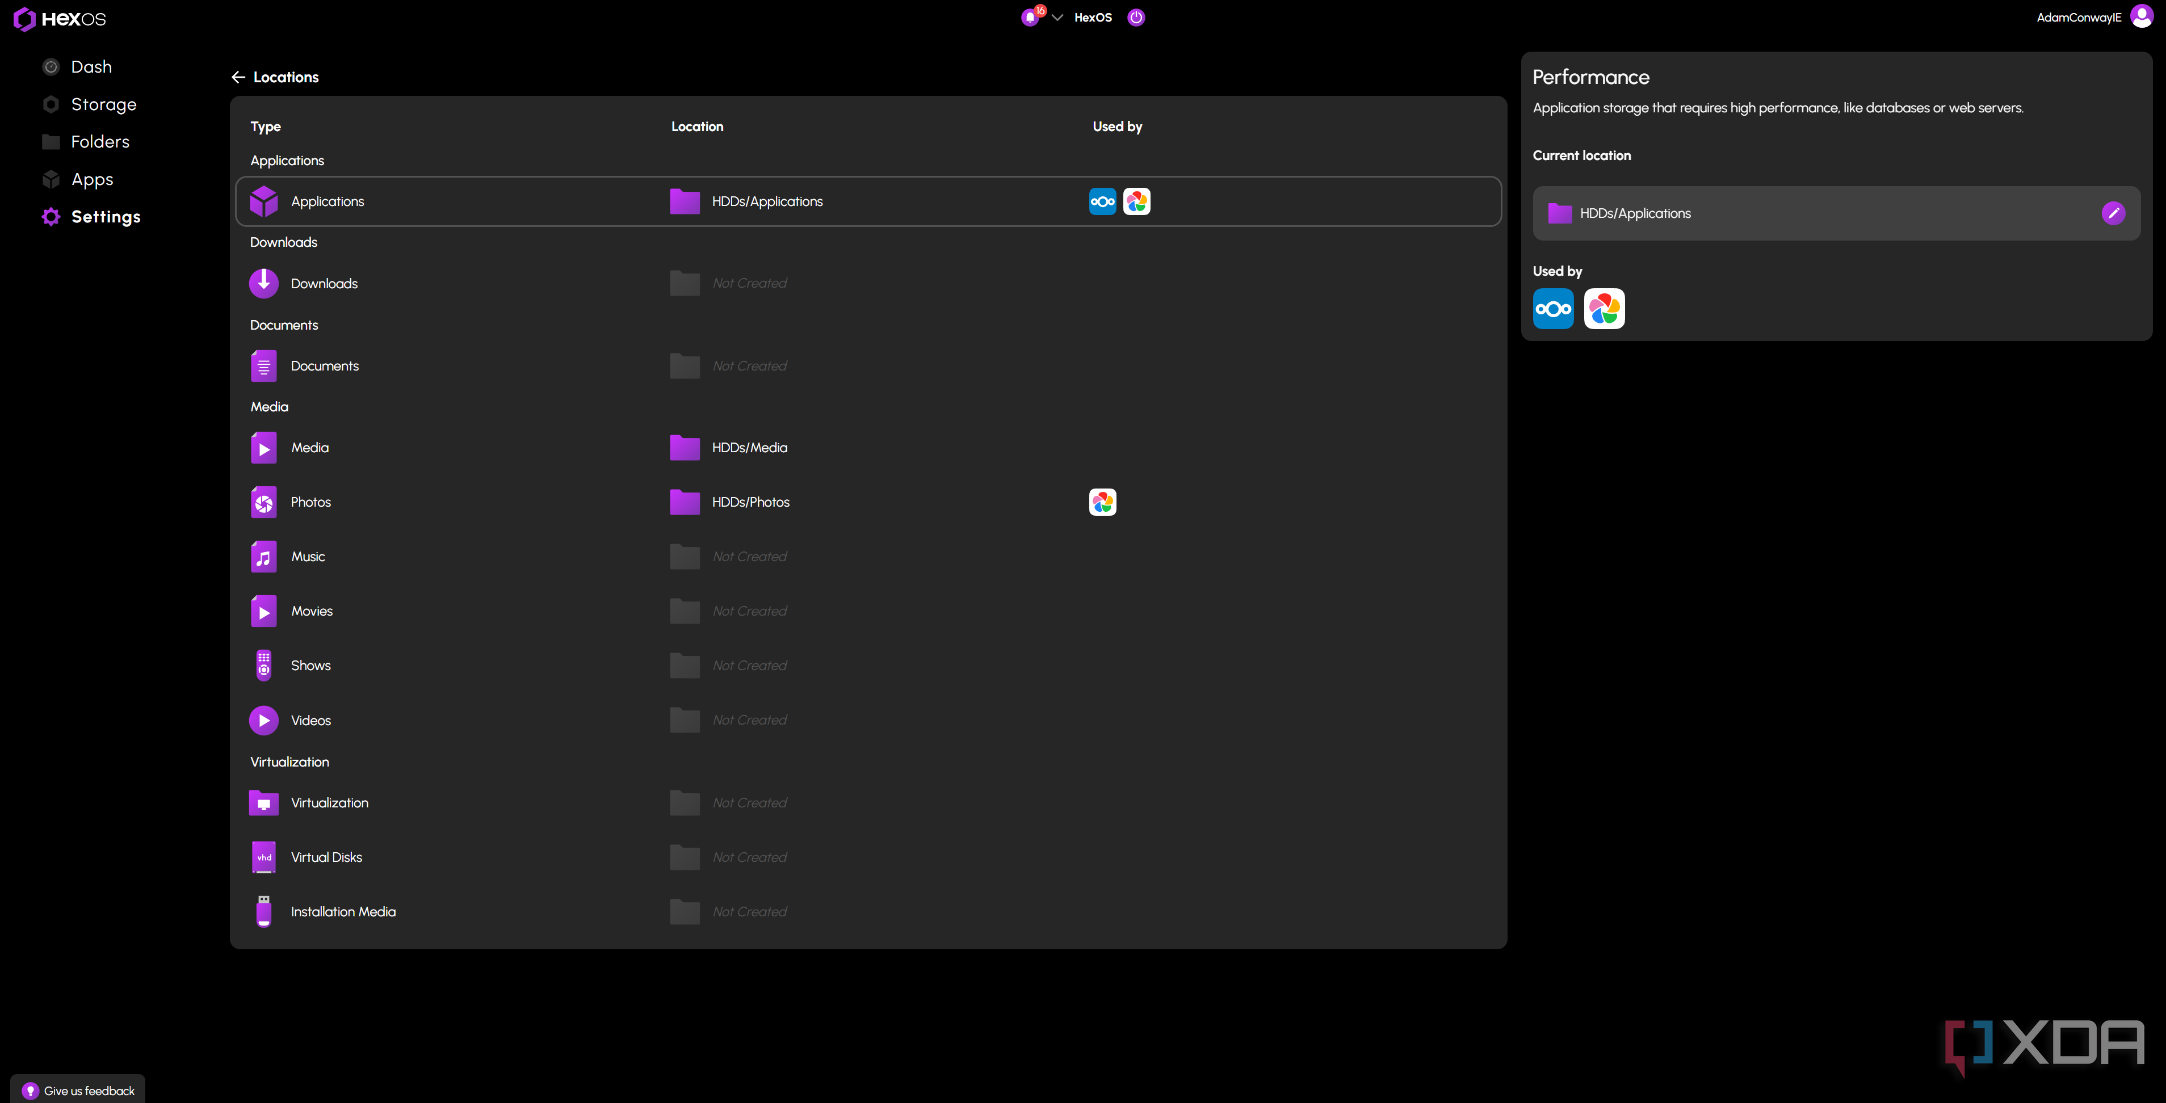This screenshot has width=2166, height=1103.
Task: Click the Settings gear icon
Action: (51, 217)
